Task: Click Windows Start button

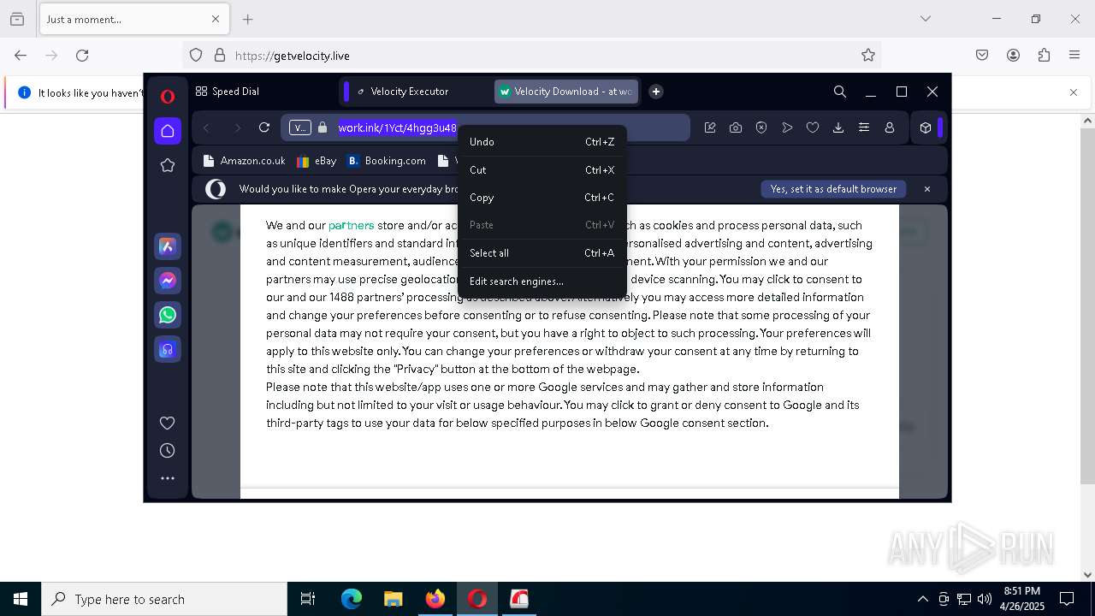Action: click(21, 599)
